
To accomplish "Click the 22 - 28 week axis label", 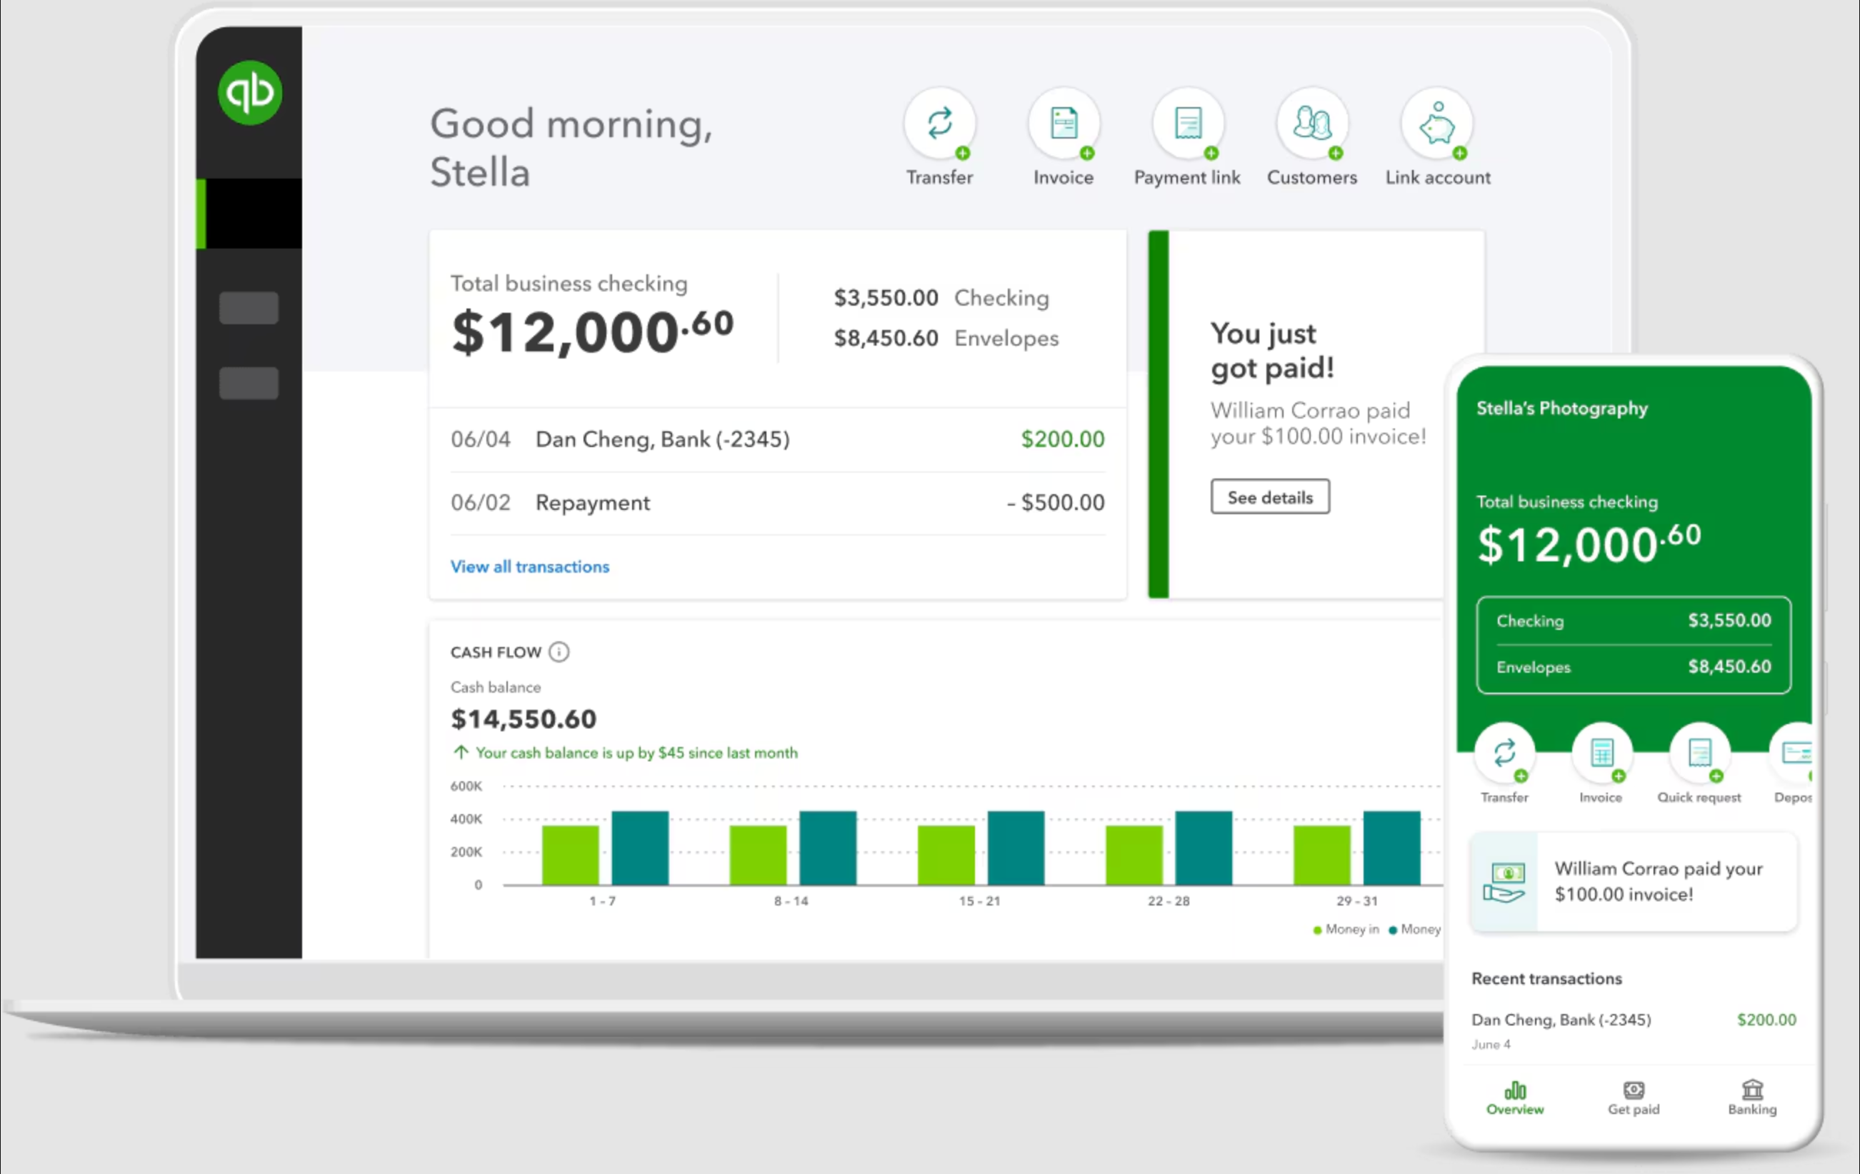I will [x=1168, y=900].
